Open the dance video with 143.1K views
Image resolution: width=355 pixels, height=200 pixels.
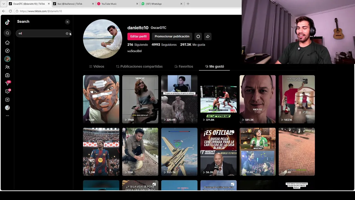pyautogui.click(x=297, y=99)
